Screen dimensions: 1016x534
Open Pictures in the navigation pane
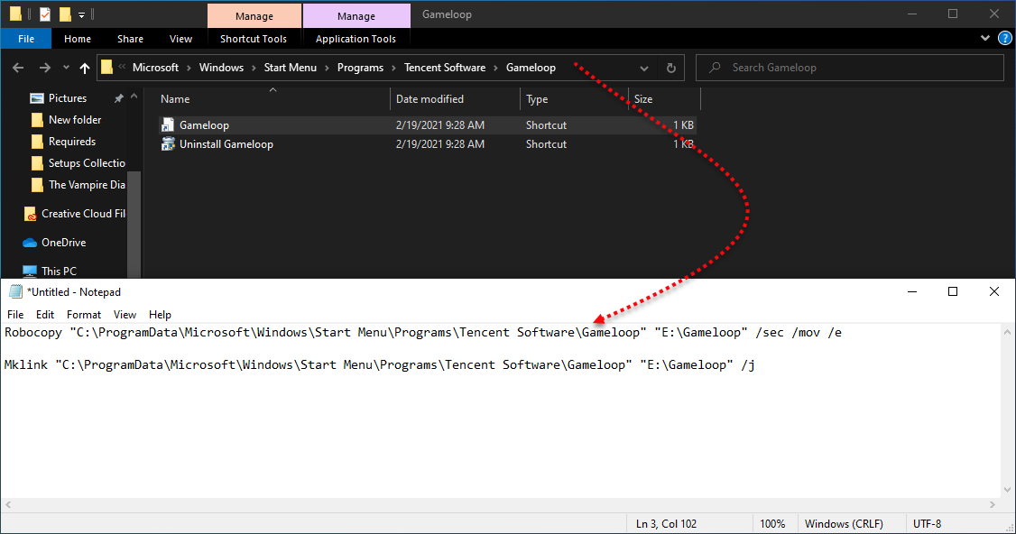click(68, 97)
